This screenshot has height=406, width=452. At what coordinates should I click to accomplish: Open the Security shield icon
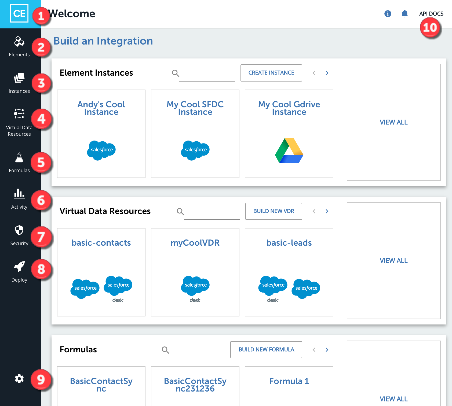click(19, 230)
